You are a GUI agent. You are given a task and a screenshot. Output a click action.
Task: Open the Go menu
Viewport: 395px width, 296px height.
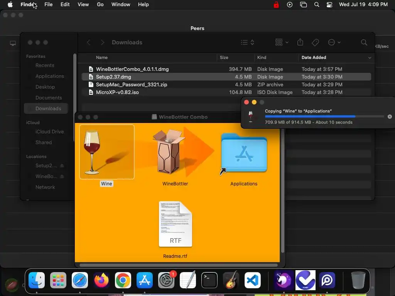pyautogui.click(x=100, y=5)
